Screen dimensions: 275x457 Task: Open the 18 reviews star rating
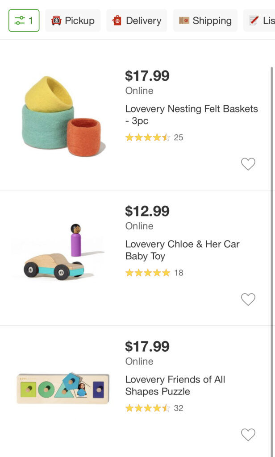pos(154,273)
